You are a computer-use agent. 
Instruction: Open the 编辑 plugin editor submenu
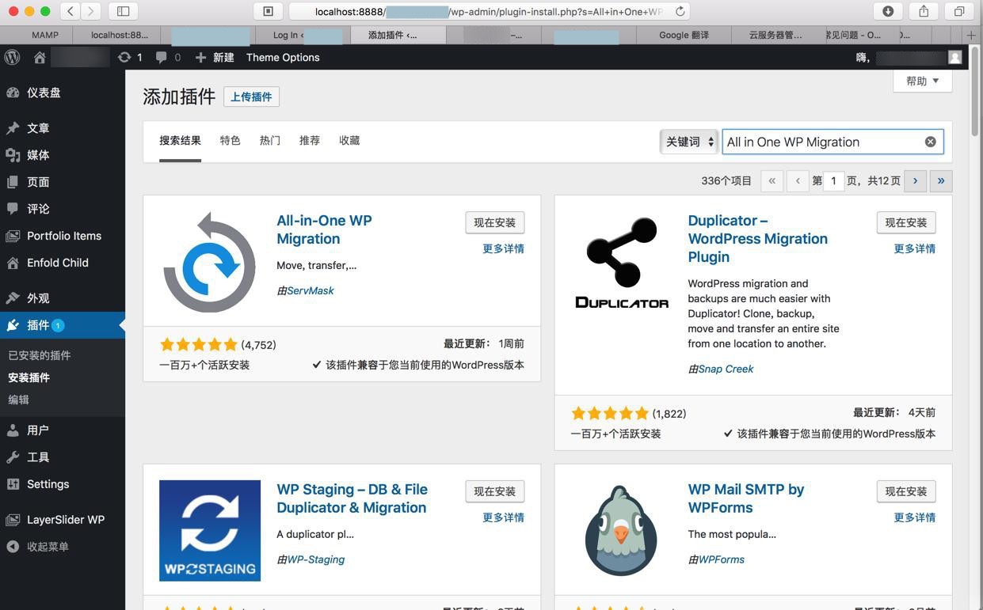pyautogui.click(x=18, y=400)
